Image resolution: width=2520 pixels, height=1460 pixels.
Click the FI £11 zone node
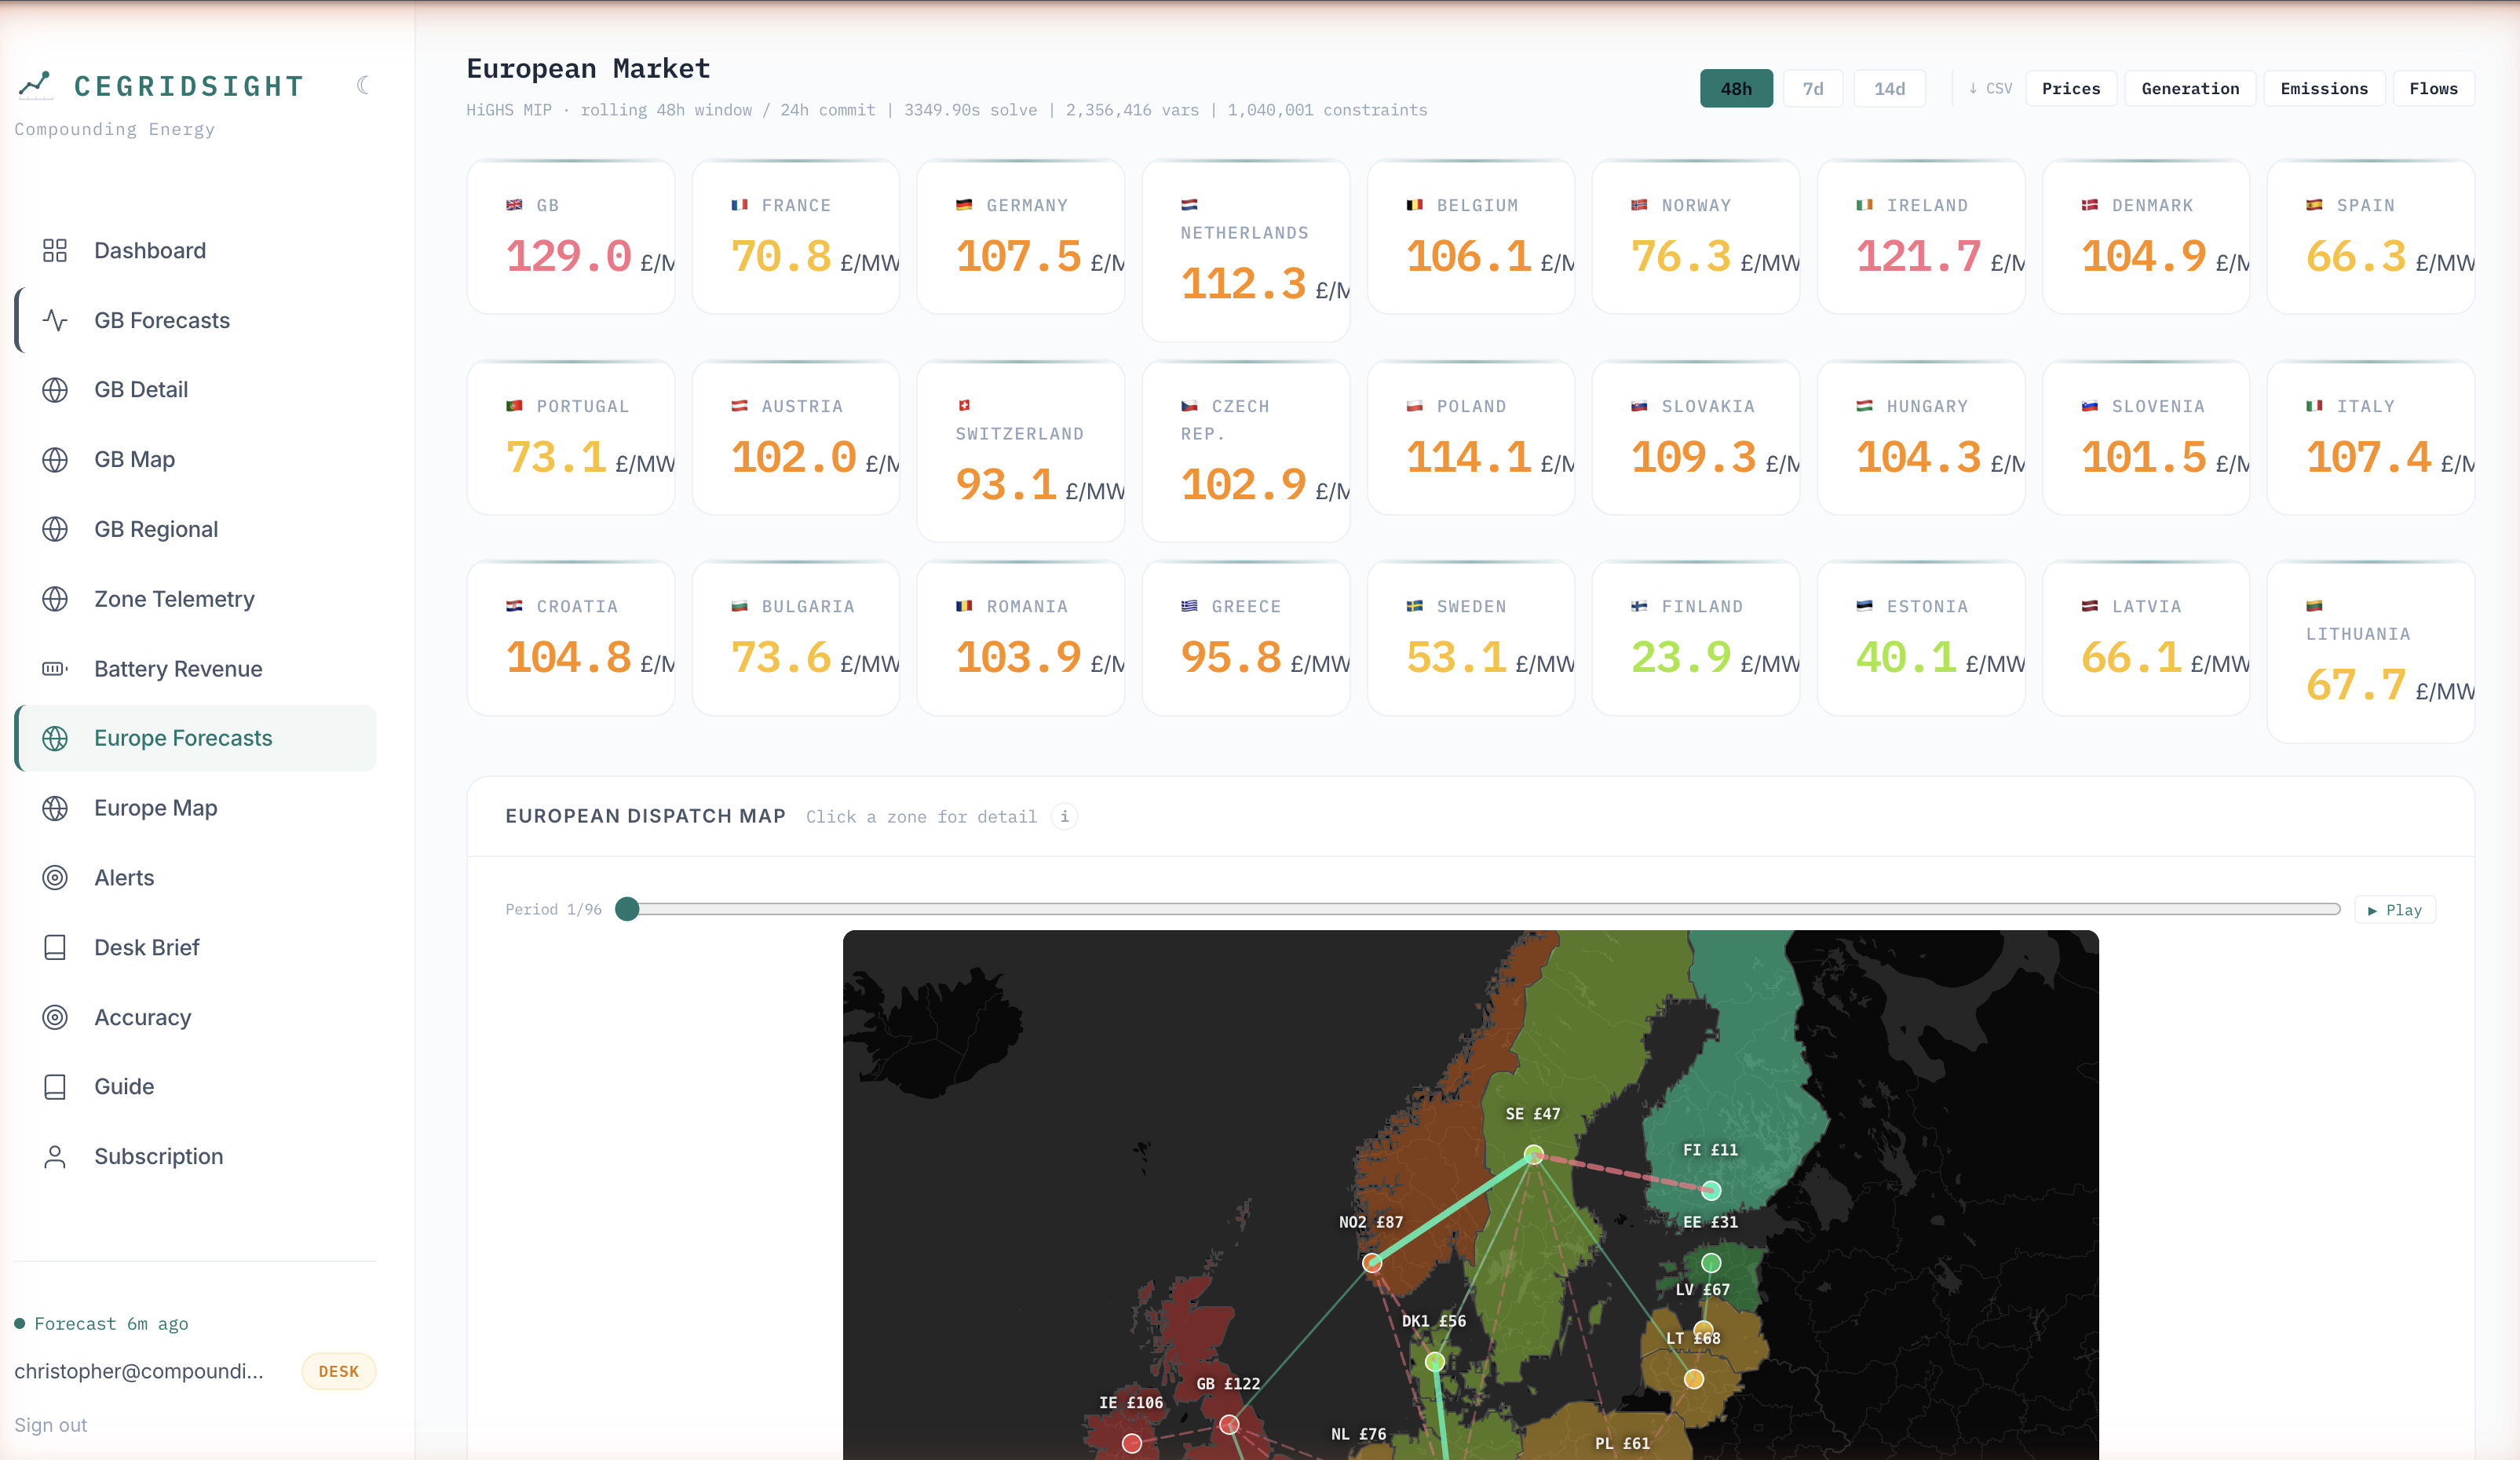click(1711, 1190)
